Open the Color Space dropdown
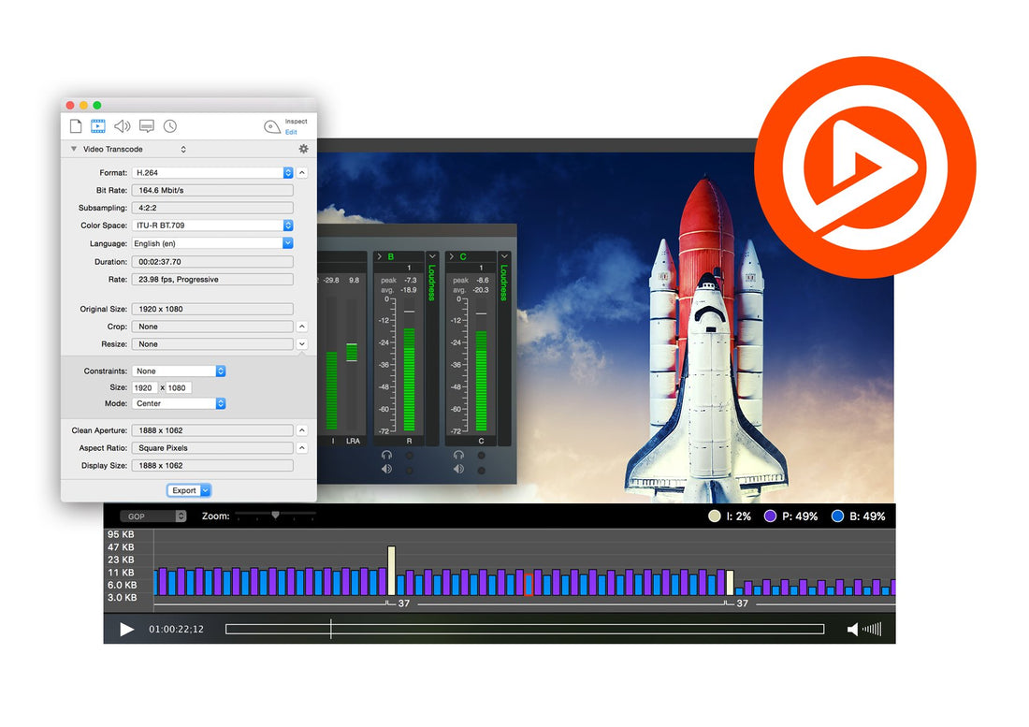1029x727 pixels. (x=288, y=225)
